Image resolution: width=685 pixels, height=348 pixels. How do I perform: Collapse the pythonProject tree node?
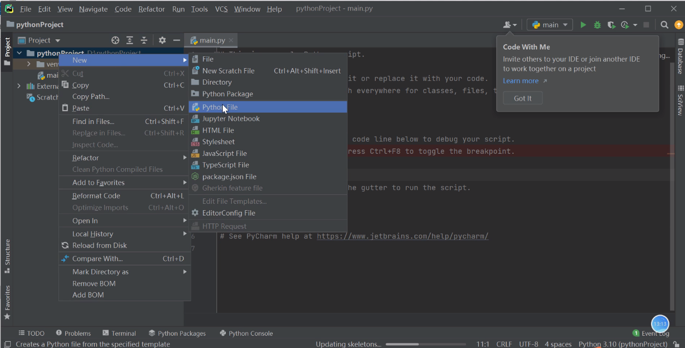pos(19,53)
